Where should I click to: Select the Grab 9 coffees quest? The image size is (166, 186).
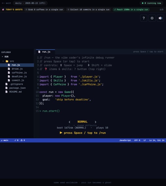(44, 9)
